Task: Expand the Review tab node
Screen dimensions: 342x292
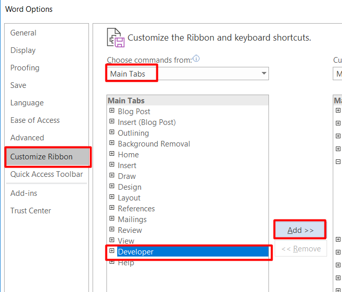Action: (112, 229)
